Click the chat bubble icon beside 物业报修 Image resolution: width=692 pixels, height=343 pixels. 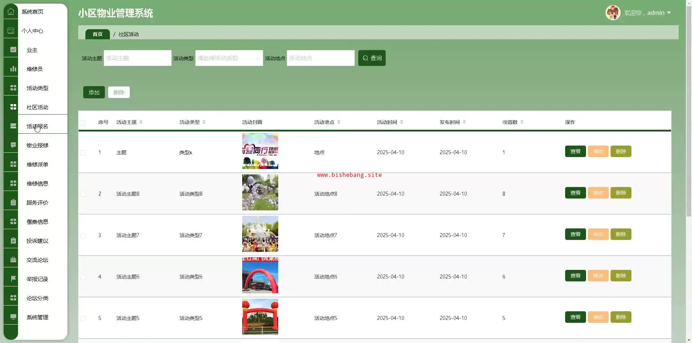13,145
